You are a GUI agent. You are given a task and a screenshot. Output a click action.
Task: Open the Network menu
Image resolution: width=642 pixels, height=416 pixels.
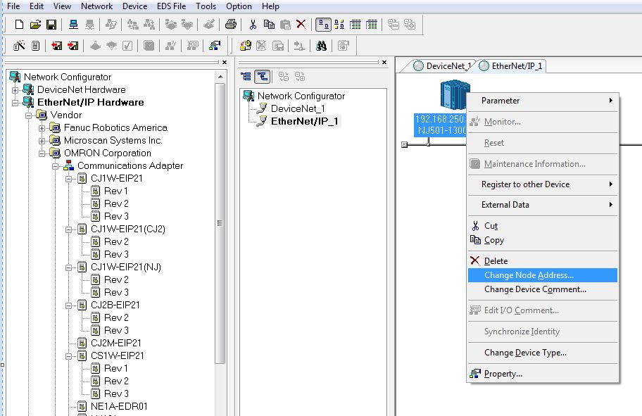tap(96, 6)
